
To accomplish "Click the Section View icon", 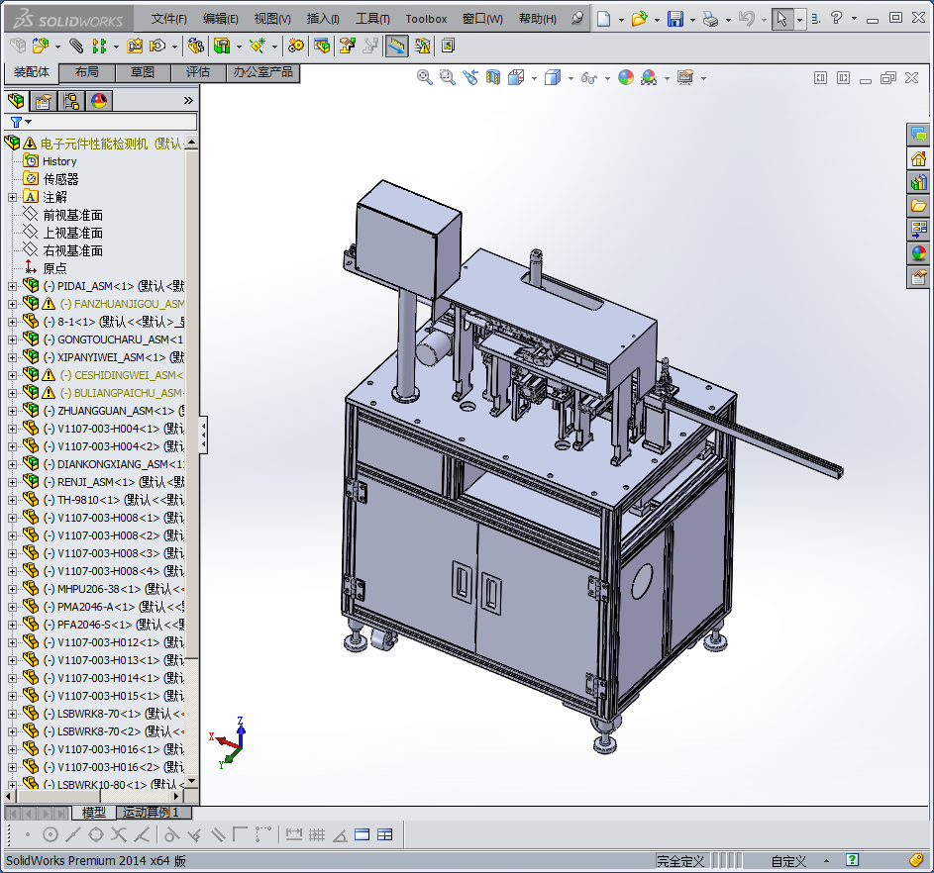I will [493, 77].
